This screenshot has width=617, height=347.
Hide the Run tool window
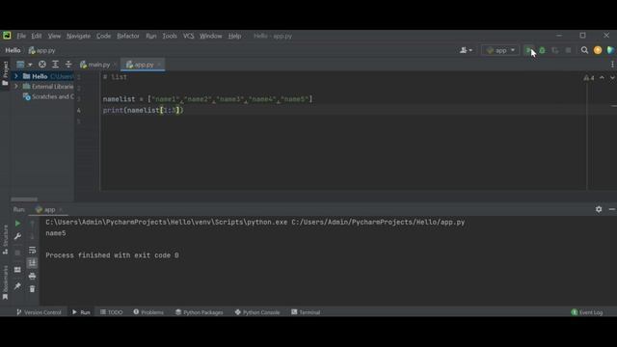(612, 209)
